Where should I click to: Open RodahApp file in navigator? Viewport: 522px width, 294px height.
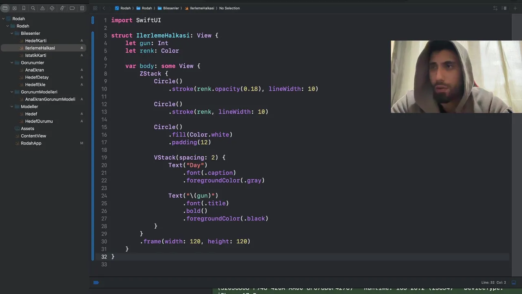[x=31, y=144]
